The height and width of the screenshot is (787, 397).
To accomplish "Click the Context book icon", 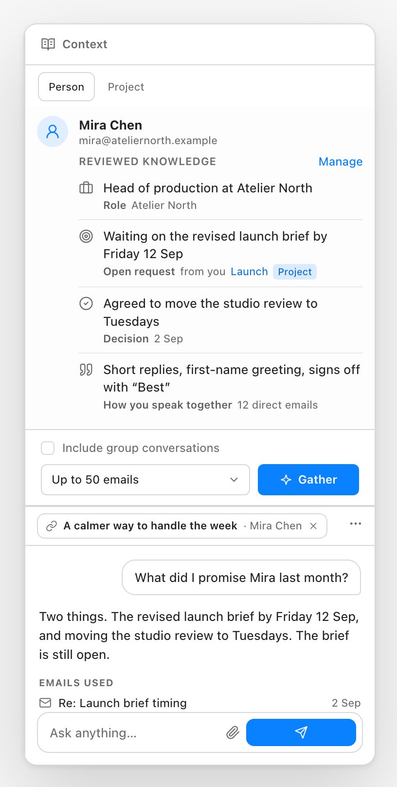I will pyautogui.click(x=48, y=44).
